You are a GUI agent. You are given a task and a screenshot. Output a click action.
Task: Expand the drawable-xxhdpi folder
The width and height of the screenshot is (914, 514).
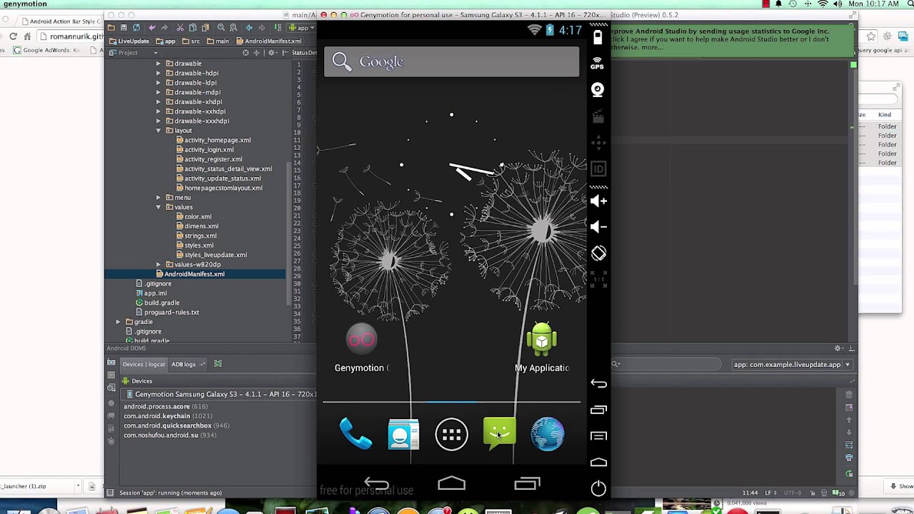[x=159, y=111]
